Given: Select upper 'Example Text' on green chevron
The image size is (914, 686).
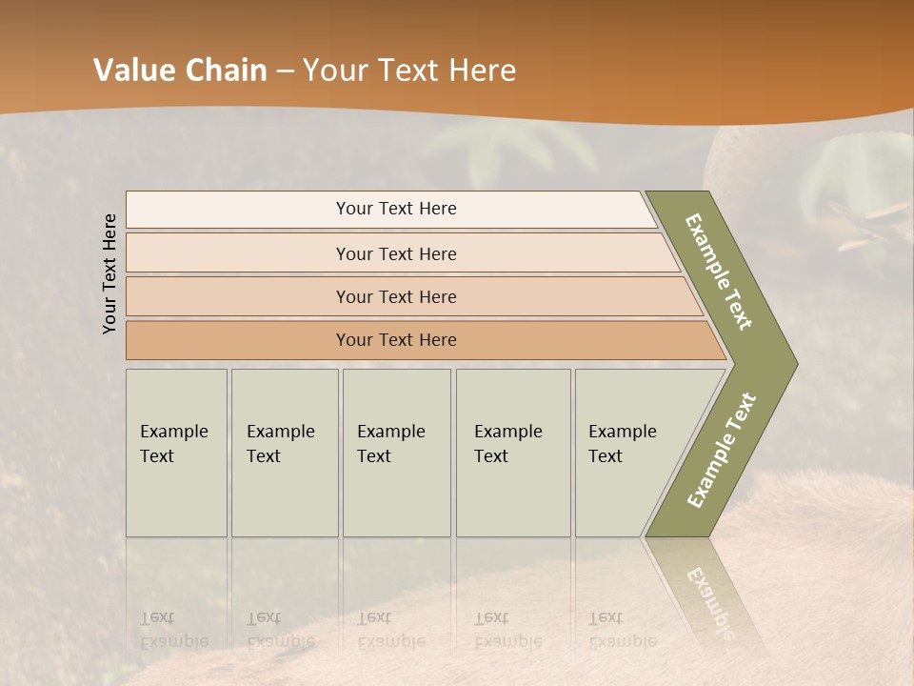Looking at the screenshot, I should point(719,272).
